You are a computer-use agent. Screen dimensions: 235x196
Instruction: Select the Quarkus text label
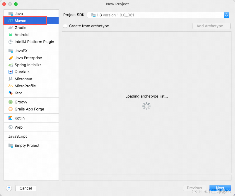tap(22, 72)
